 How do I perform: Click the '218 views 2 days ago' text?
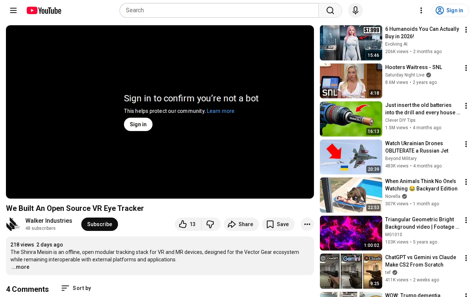[37, 245]
